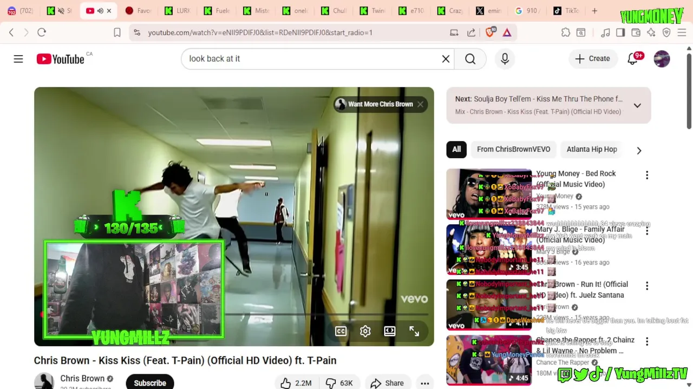Open a new browser tab

(x=594, y=11)
